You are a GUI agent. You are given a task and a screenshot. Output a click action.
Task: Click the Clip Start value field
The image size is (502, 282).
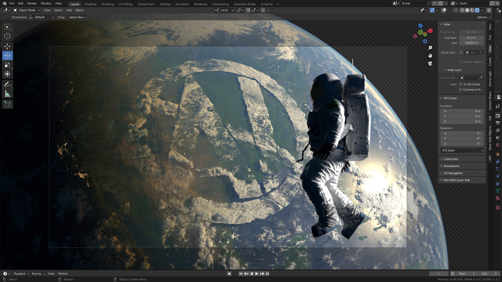click(471, 38)
